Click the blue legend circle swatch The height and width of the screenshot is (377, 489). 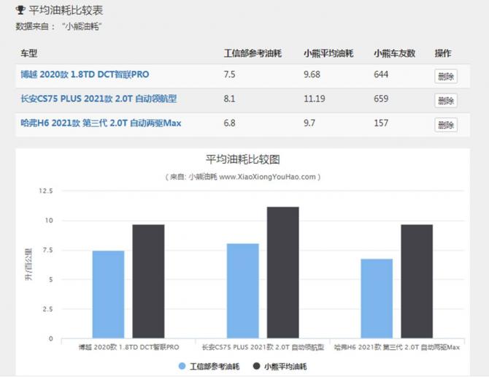click(182, 366)
